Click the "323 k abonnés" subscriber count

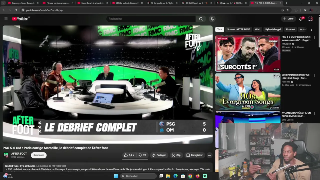[18, 157]
